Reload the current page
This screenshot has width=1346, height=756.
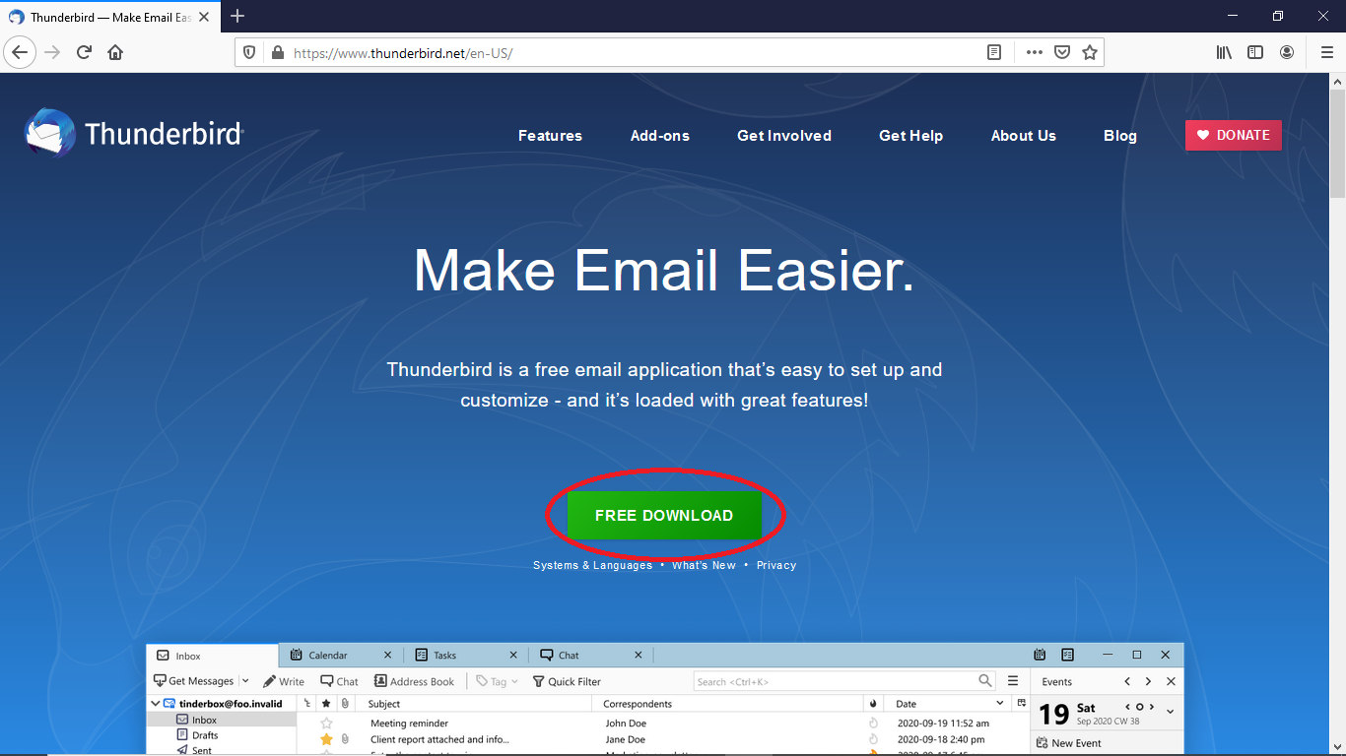pos(84,52)
